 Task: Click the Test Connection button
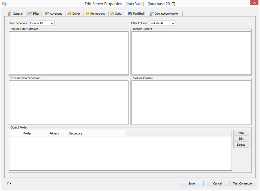[243, 183]
